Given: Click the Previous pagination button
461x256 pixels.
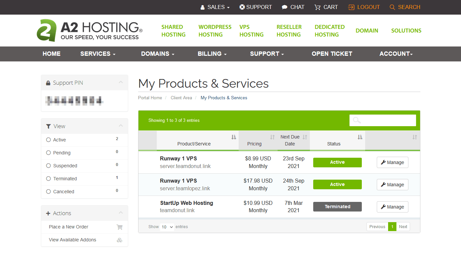Looking at the screenshot, I should (x=377, y=227).
